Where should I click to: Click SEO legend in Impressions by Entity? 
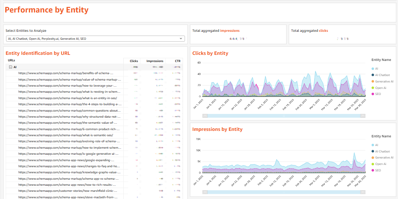376,170
